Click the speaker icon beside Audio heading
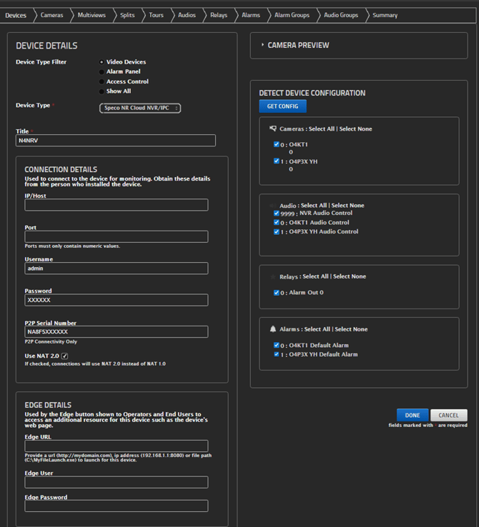The height and width of the screenshot is (527, 479). pyautogui.click(x=273, y=205)
